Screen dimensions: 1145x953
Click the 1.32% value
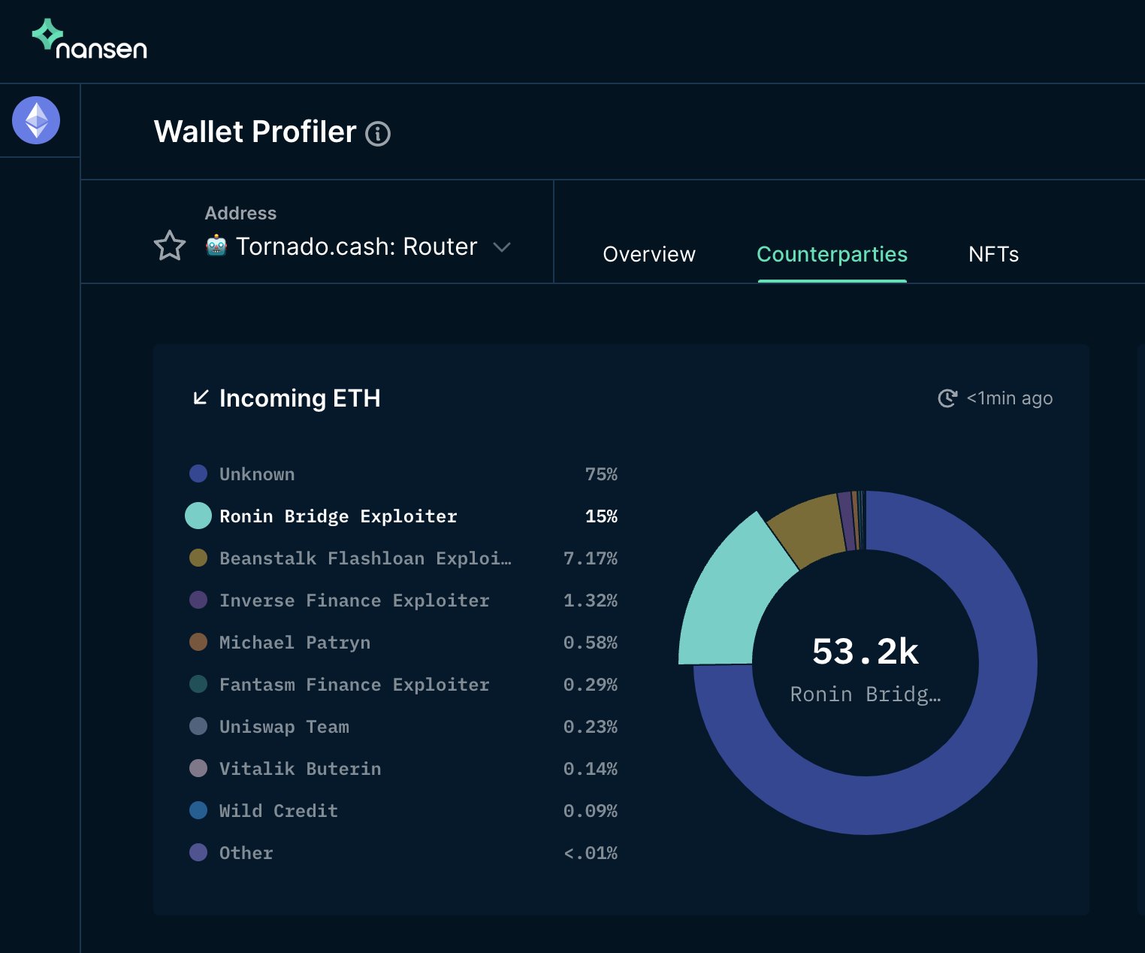coord(591,601)
